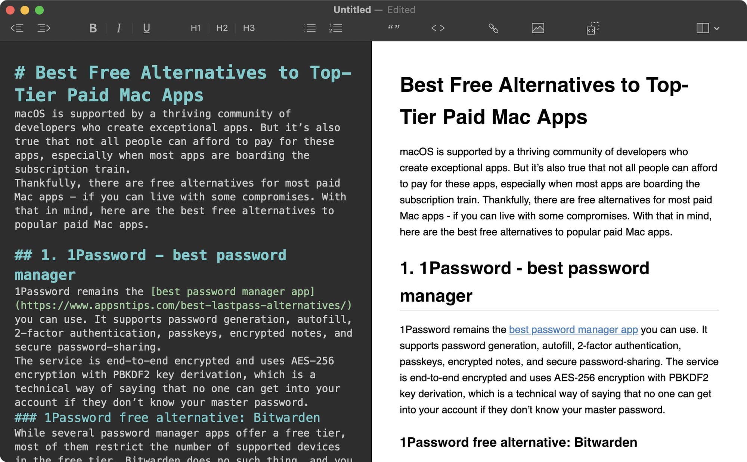Click the 'Edited' status in title bar

pos(401,10)
